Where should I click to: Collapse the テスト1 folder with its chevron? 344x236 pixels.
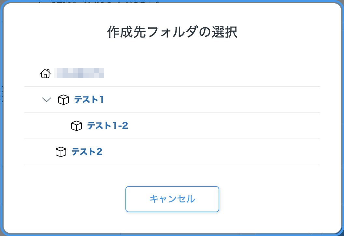tap(47, 100)
